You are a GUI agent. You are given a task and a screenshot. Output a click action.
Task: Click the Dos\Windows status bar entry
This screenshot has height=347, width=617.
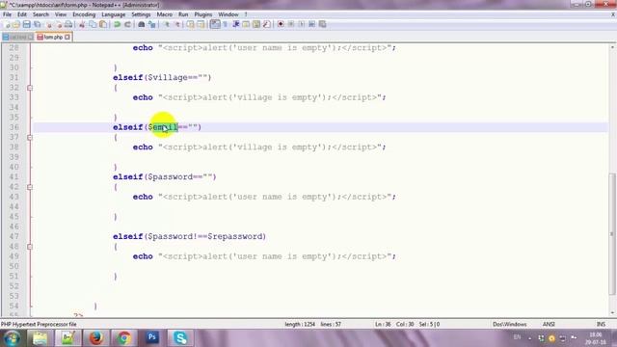pos(510,324)
